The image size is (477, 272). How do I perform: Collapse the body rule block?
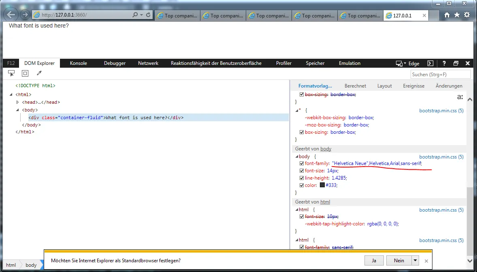(x=297, y=156)
